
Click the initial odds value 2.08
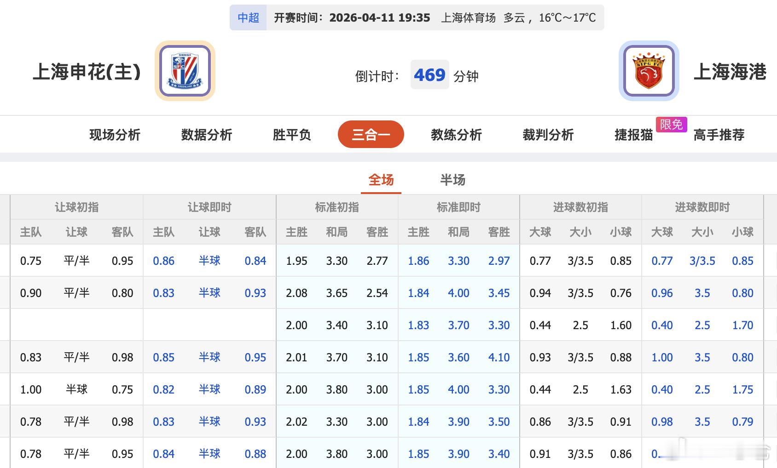click(296, 293)
